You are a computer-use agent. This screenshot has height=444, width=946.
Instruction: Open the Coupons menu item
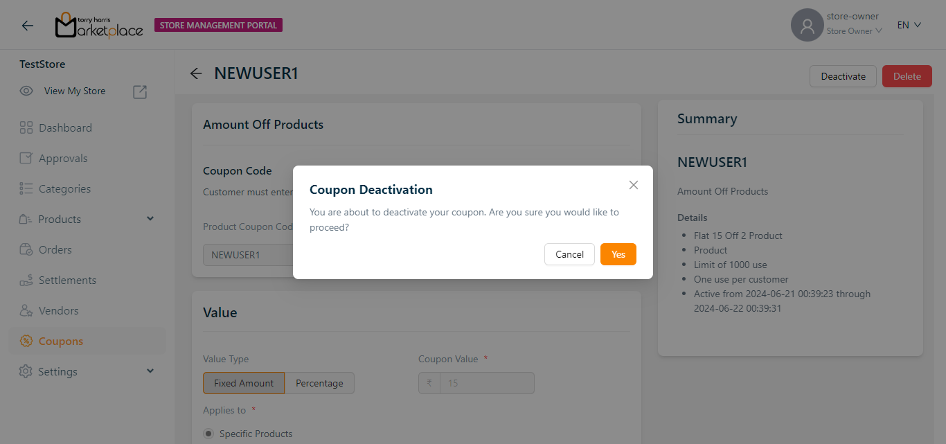point(61,341)
